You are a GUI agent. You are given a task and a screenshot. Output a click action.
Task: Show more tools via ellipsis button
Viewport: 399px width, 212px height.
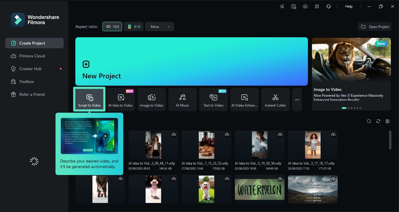tap(297, 99)
